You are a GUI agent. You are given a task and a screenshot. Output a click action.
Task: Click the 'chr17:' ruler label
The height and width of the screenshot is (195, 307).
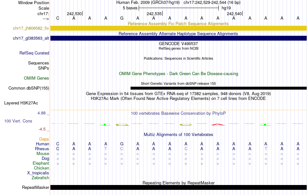43,14
